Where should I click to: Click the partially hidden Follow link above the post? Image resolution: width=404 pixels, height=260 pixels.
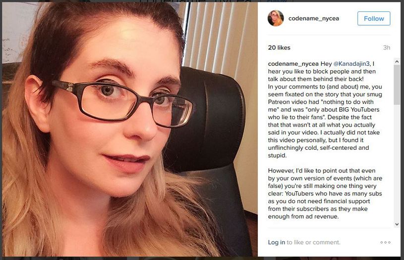tap(278, 1)
